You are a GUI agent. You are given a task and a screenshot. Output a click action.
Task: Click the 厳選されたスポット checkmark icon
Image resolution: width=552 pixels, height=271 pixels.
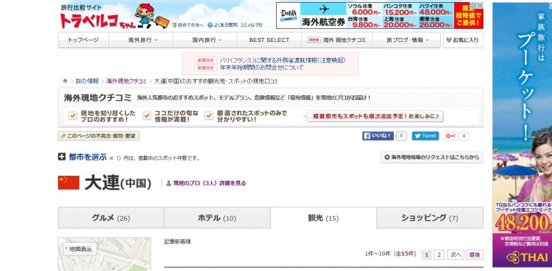[209, 116]
